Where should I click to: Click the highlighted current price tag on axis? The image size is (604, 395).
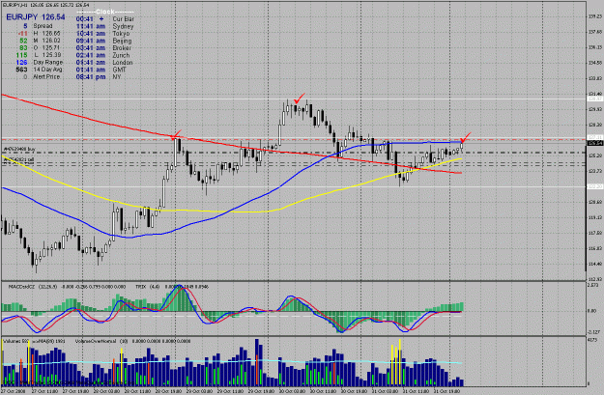tap(594, 143)
